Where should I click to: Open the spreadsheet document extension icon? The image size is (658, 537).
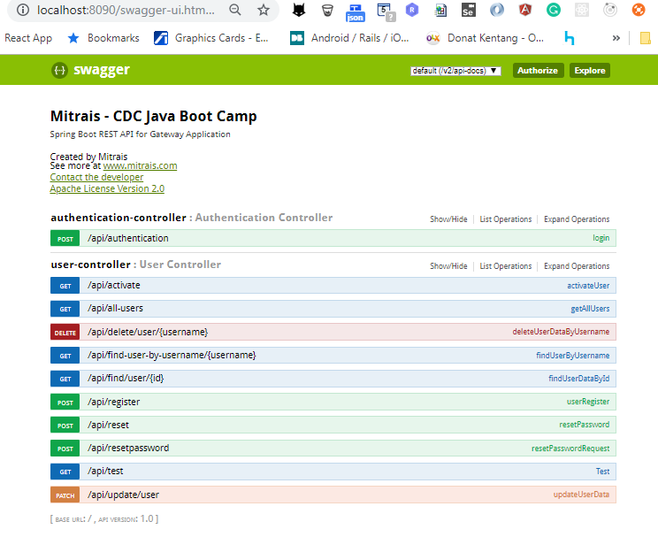440,10
